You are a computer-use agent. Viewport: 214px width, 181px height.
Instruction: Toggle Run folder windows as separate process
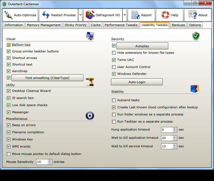click(x=114, y=114)
